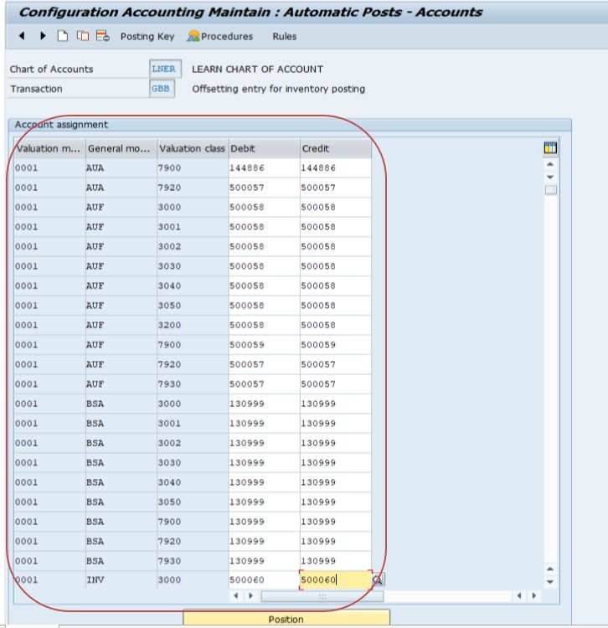The height and width of the screenshot is (628, 608).
Task: Click the far-right horizontal scroll left arrow
Action: click(x=519, y=595)
